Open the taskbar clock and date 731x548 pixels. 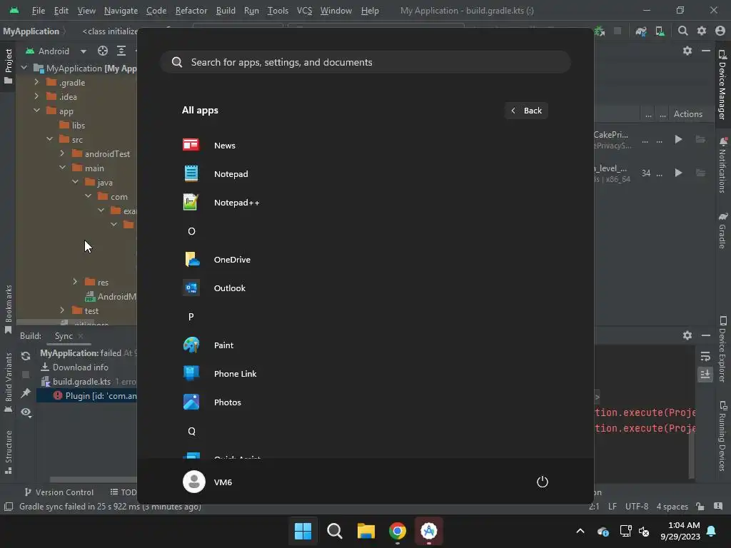pos(680,531)
